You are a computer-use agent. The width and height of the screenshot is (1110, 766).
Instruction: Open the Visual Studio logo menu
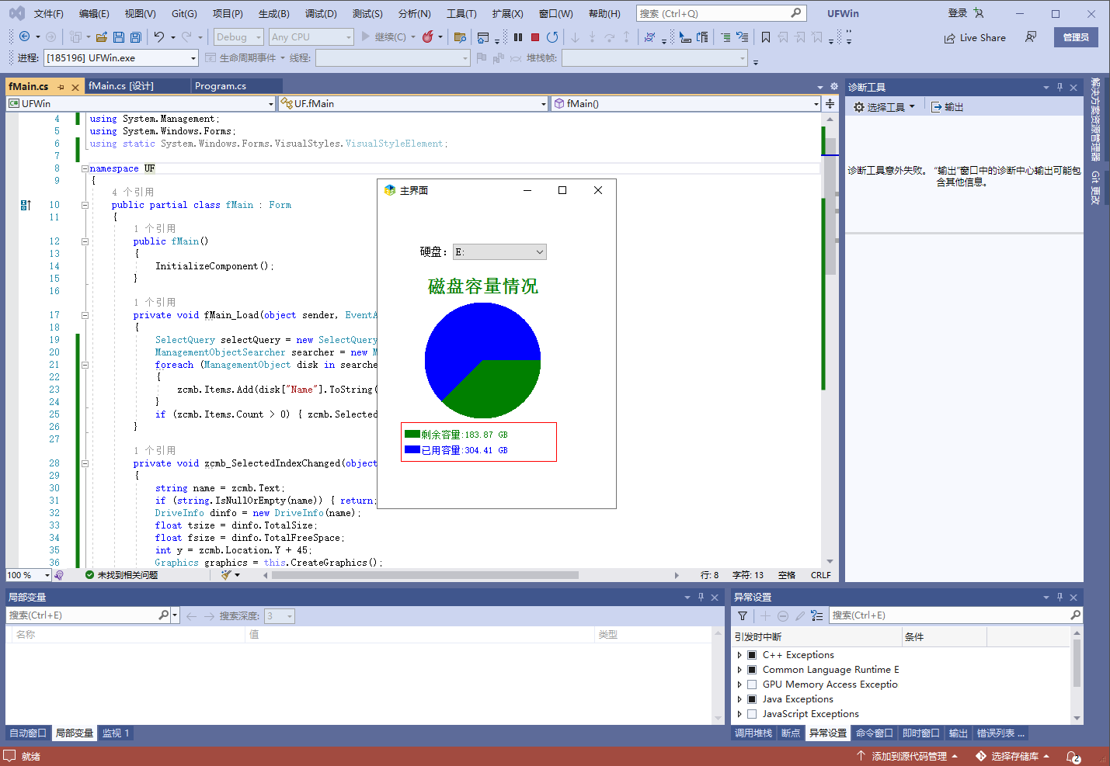[x=17, y=13]
